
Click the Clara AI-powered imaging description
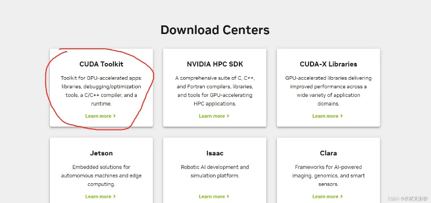(328, 175)
